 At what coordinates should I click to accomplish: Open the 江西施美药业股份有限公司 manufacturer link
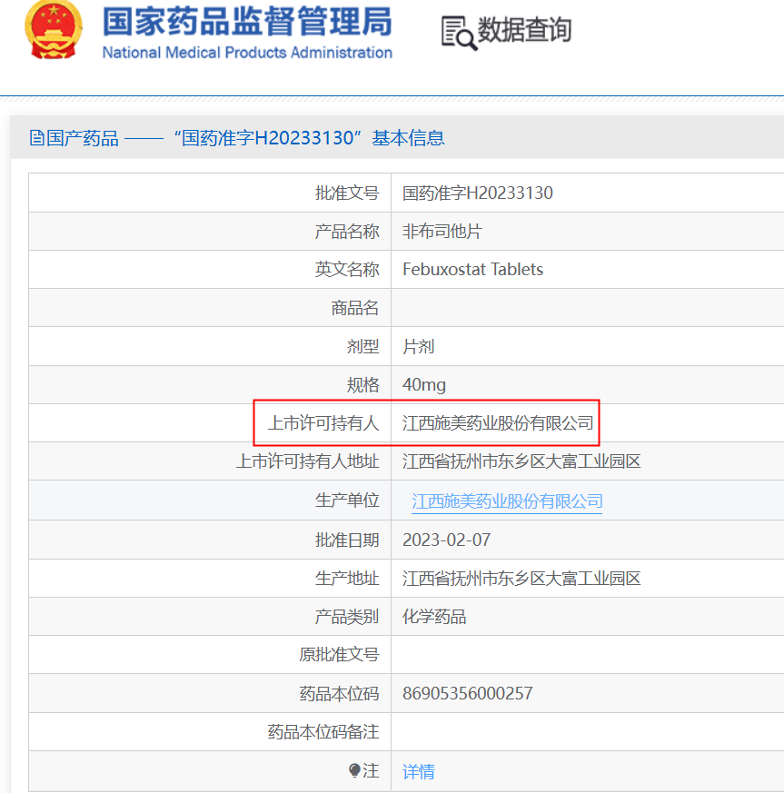507,501
